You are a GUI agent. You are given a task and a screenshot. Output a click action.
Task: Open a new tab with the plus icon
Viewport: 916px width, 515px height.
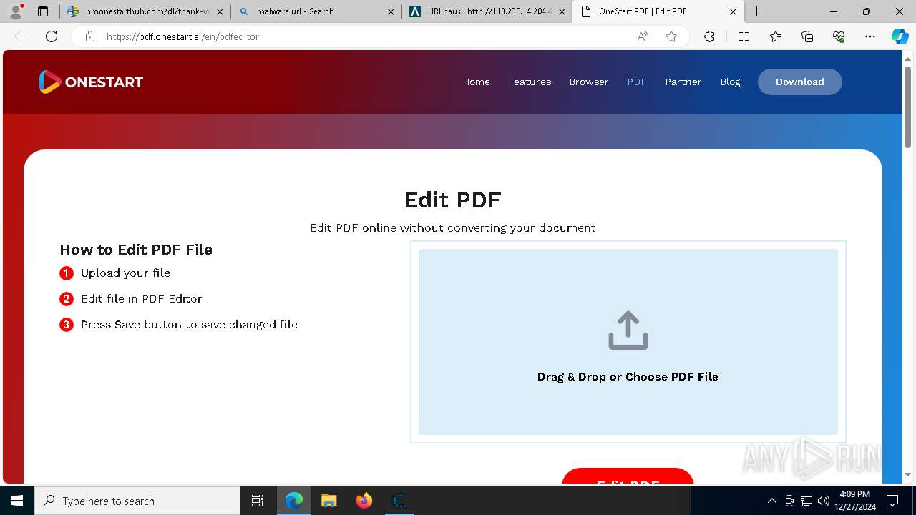[757, 11]
